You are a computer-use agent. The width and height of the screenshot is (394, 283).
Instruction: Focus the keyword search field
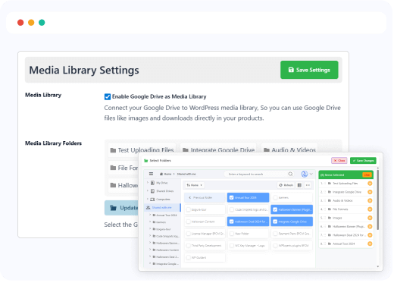click(x=256, y=175)
